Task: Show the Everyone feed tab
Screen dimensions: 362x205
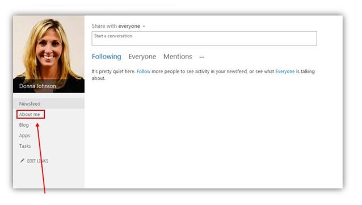Action: point(142,57)
